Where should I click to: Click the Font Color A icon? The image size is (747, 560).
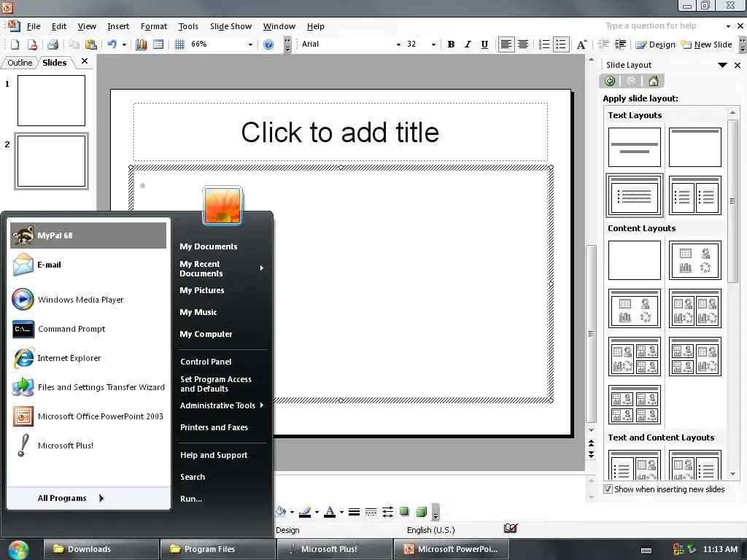pos(330,512)
